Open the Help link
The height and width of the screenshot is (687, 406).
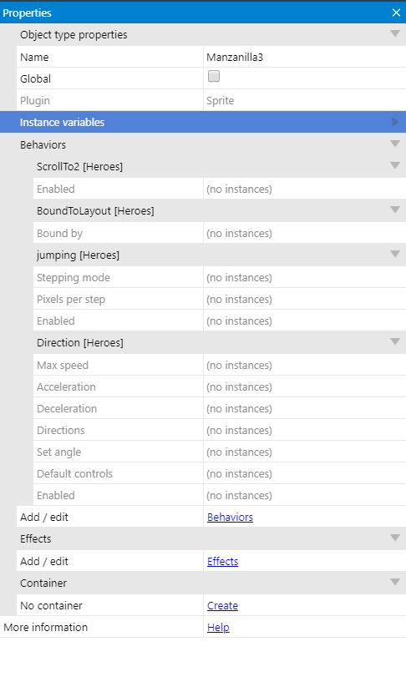(x=218, y=628)
